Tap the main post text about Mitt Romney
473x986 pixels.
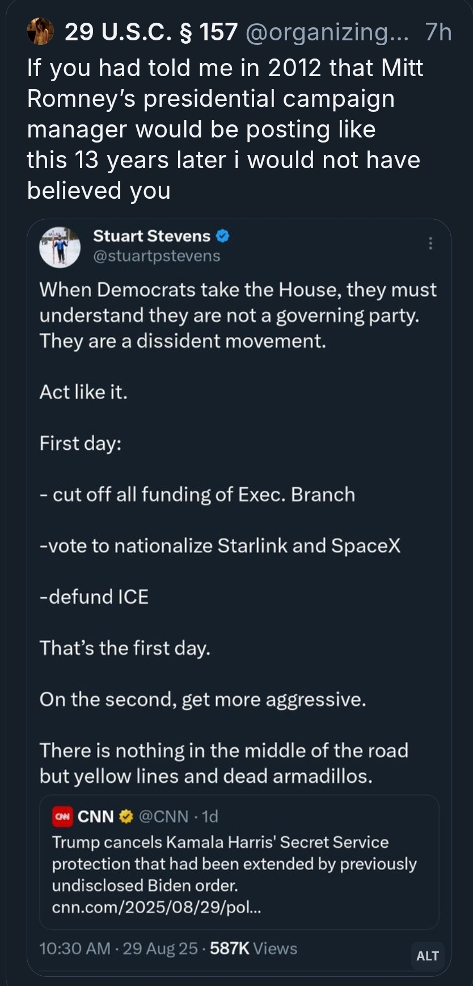225,129
